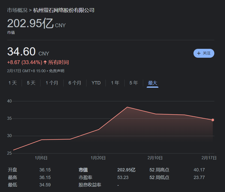Click the 开盘 label
Viewport: 225px width, 192px height.
[x=12, y=170]
